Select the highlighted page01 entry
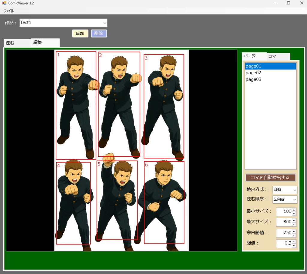Screen dimensions: 307x274 [x=253, y=66]
